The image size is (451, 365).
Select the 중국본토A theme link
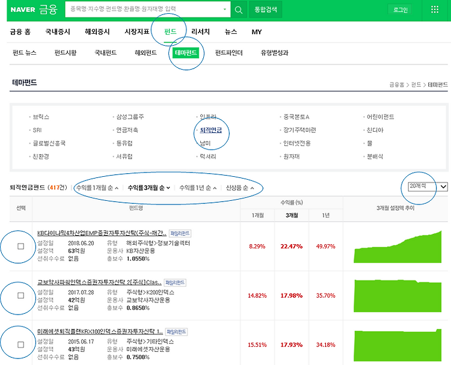pos(296,117)
